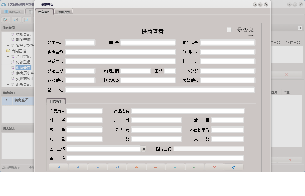The height and width of the screenshot is (196, 305).
Task: Switch to the 使用指南 tab
Action: 64,12
